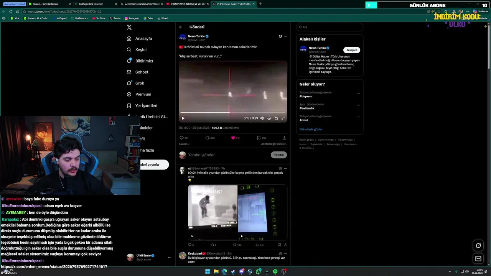491x276 pixels.
Task: Open a new browser tab
Action: point(260,4)
